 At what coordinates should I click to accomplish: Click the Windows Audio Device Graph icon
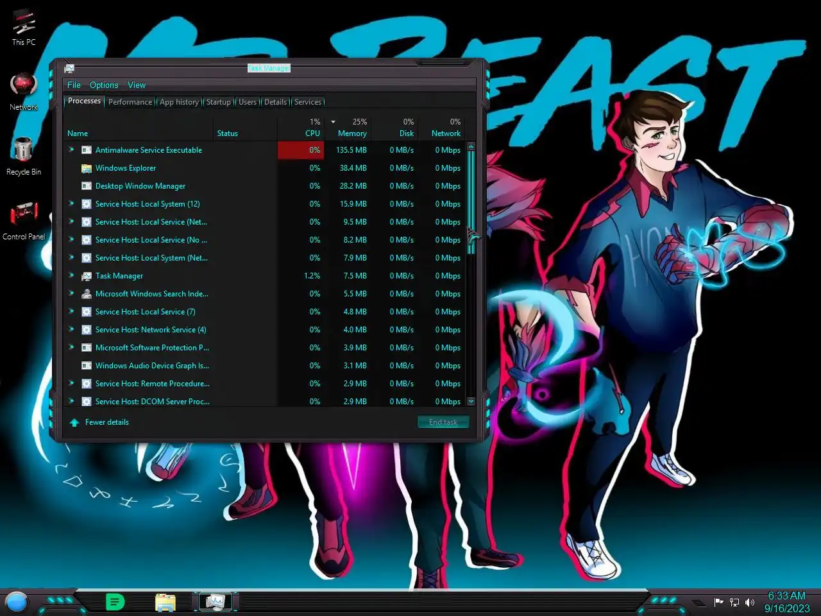tap(87, 366)
